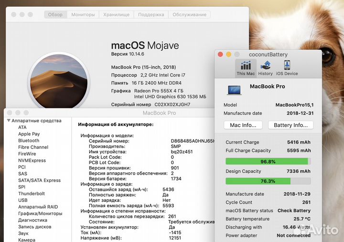Select NVMExpress in the sidebar

pos(32,160)
